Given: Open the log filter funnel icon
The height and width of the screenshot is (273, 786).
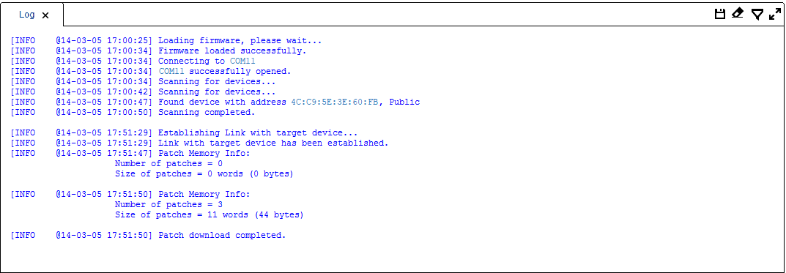Looking at the screenshot, I should pyautogui.click(x=757, y=14).
